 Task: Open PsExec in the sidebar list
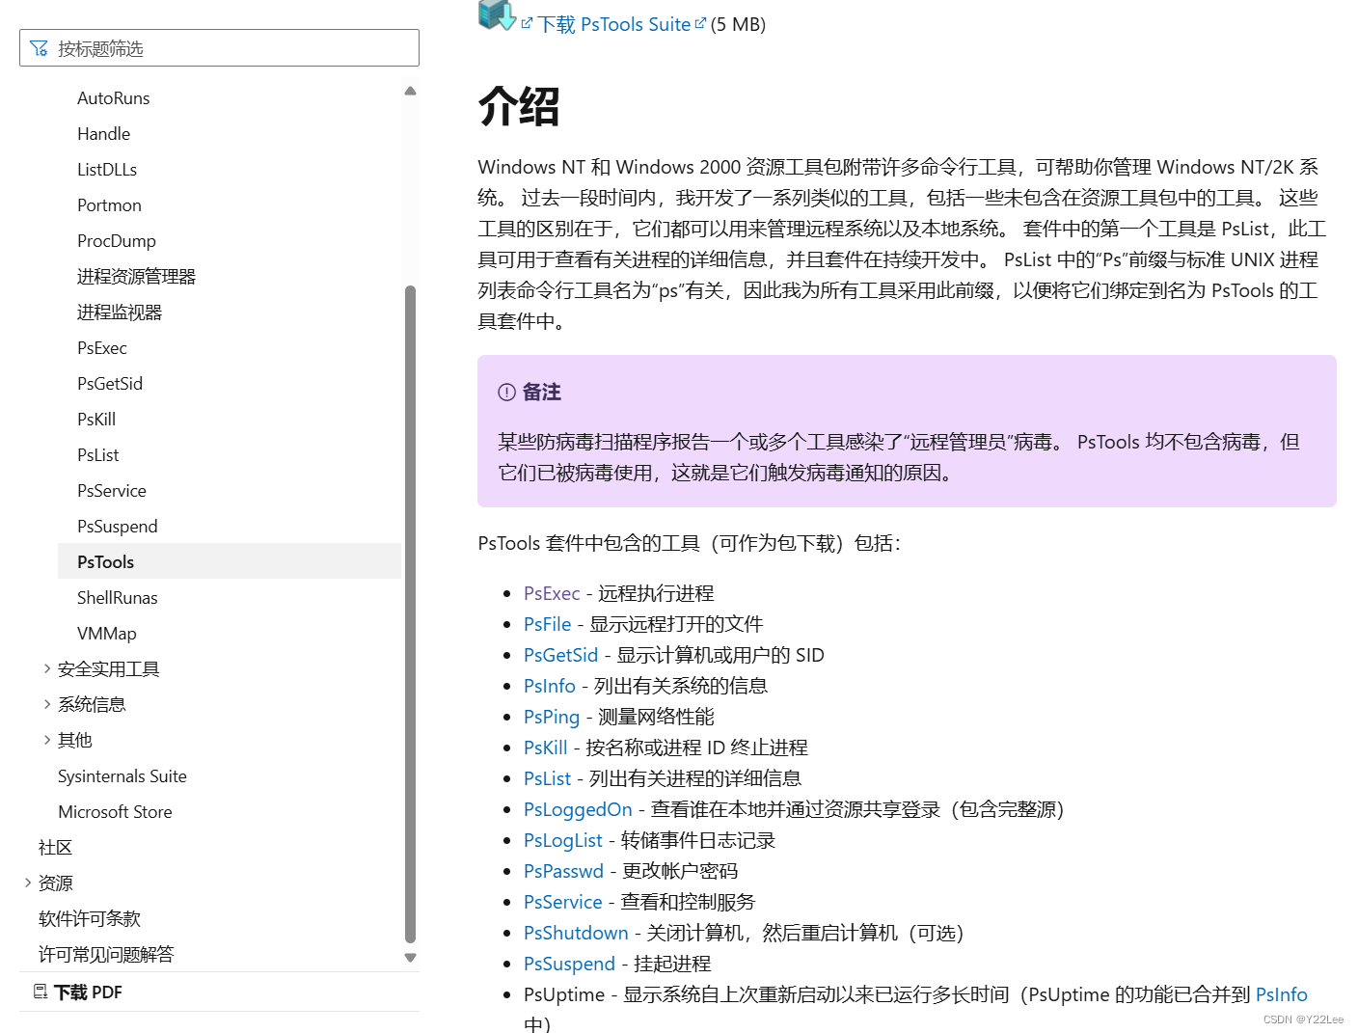[101, 347]
